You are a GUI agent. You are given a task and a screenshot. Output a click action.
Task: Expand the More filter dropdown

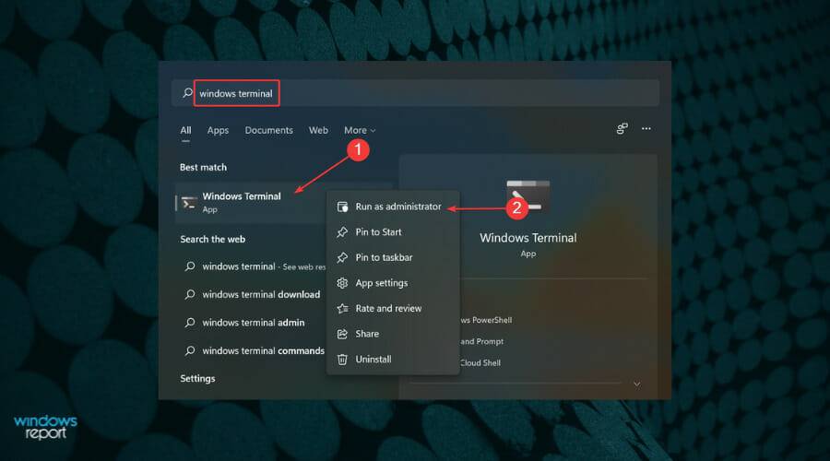point(360,130)
